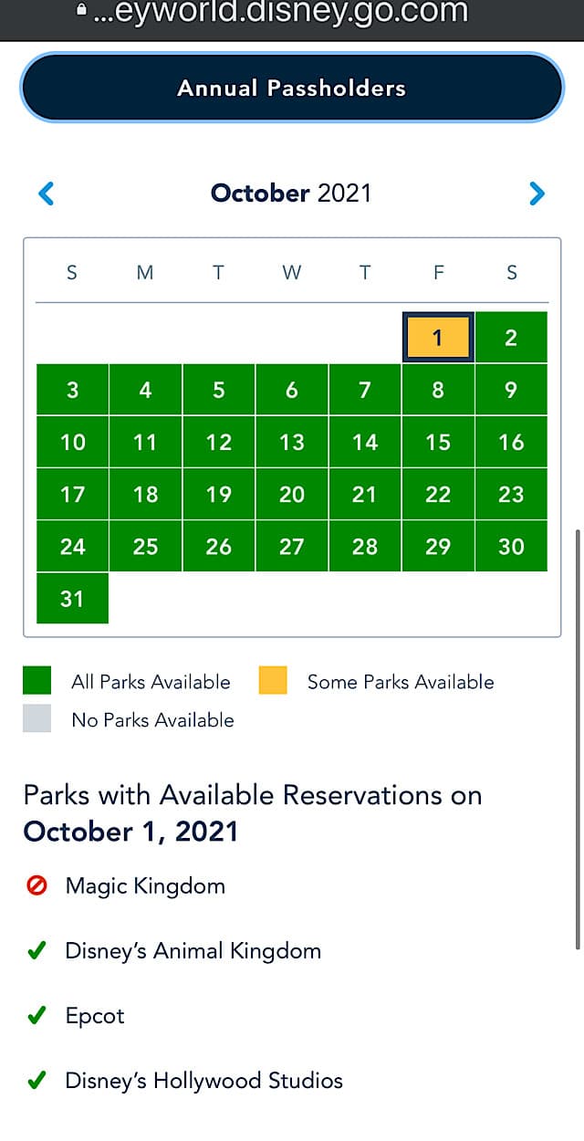Click the red unavailable icon beside Magic Kingdom
This screenshot has width=584, height=1141.
(x=36, y=885)
